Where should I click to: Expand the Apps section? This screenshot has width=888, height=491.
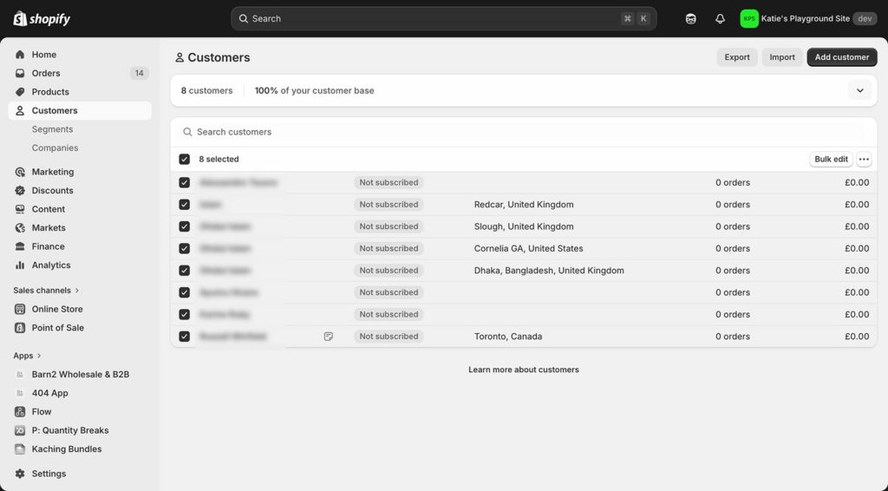point(28,356)
